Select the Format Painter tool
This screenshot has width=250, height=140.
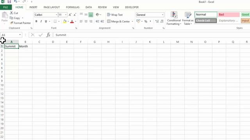click(20, 23)
